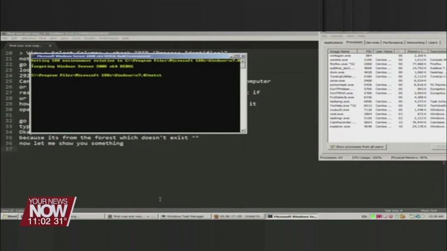
Task: Open the Services tab in Task Manager
Action: (373, 43)
